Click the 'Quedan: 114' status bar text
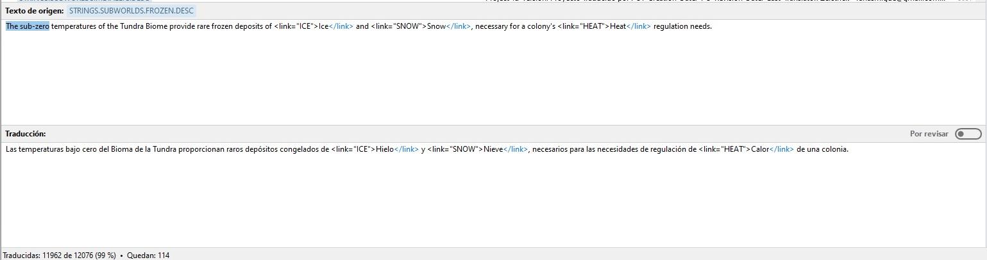 [x=148, y=255]
